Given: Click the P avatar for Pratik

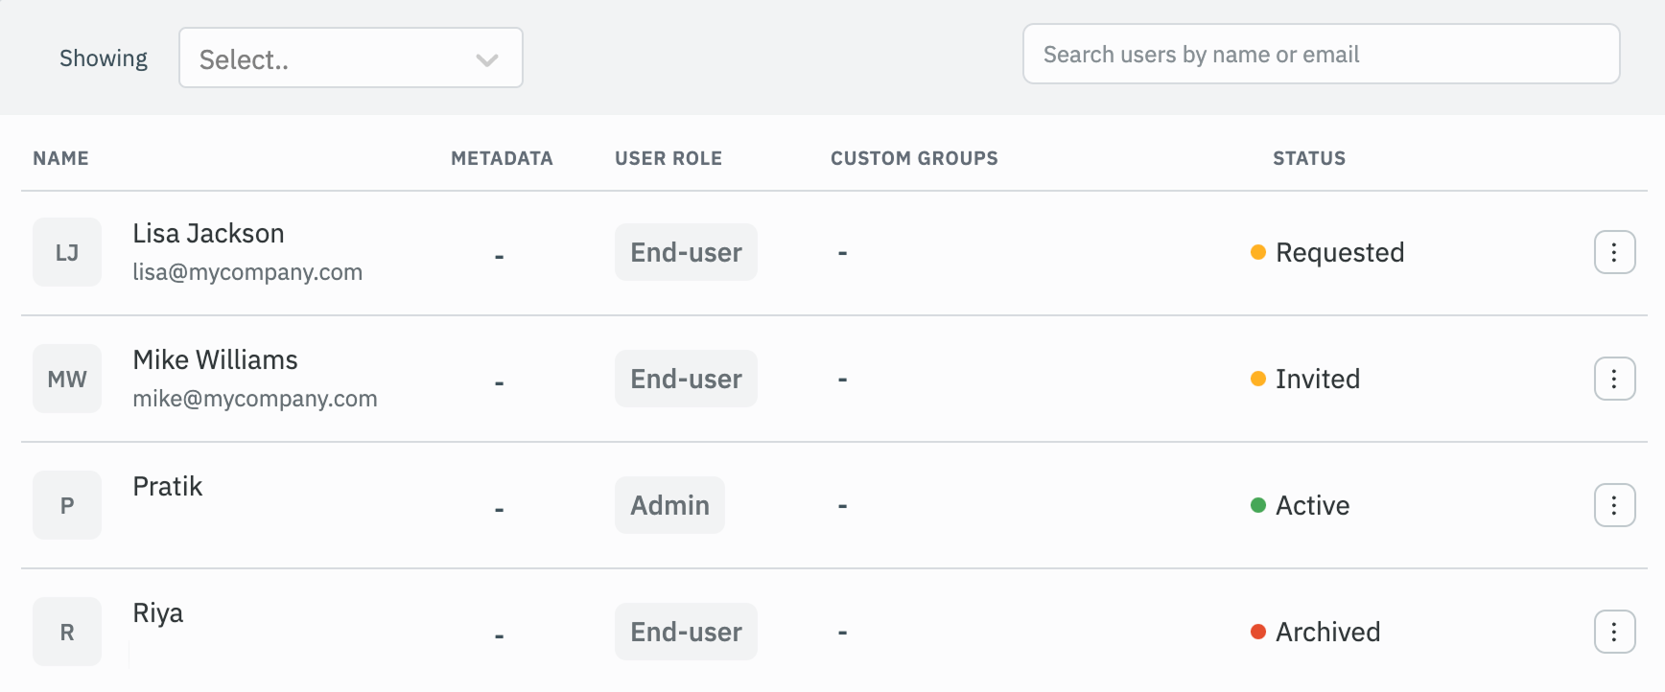Looking at the screenshot, I should point(67,505).
